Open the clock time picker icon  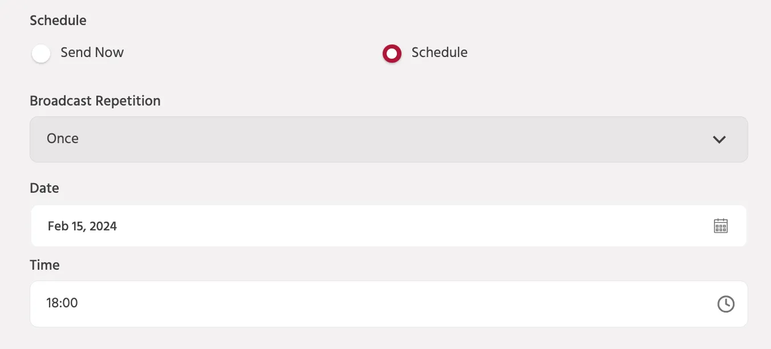[x=725, y=304]
